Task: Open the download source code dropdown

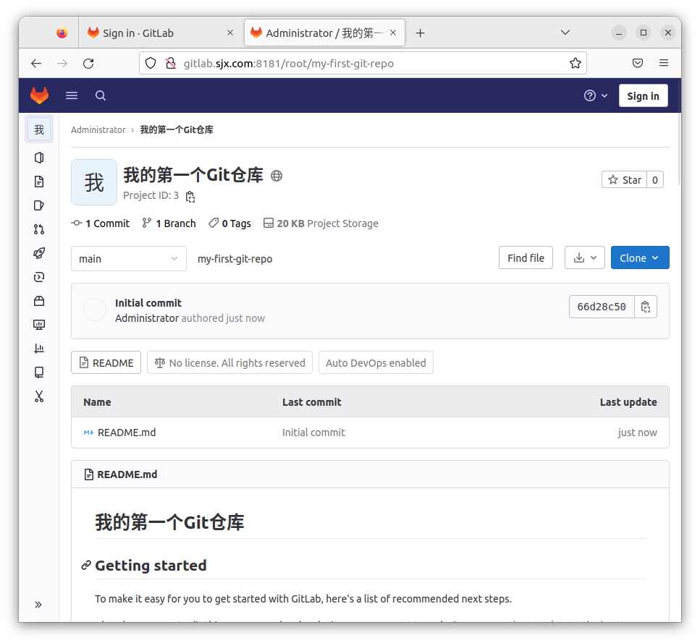Action: click(585, 257)
